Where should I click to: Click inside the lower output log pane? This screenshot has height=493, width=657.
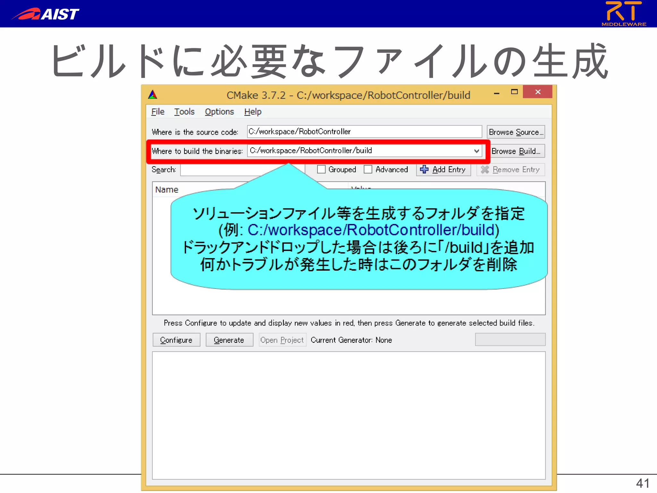click(349, 415)
